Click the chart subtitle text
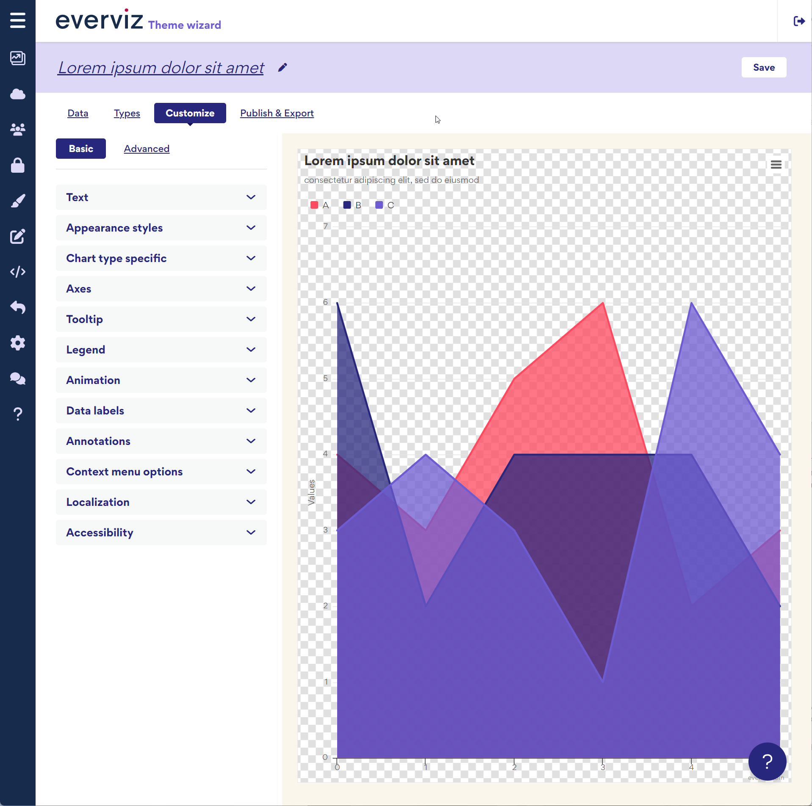Screen dimensions: 812x806 (x=391, y=180)
